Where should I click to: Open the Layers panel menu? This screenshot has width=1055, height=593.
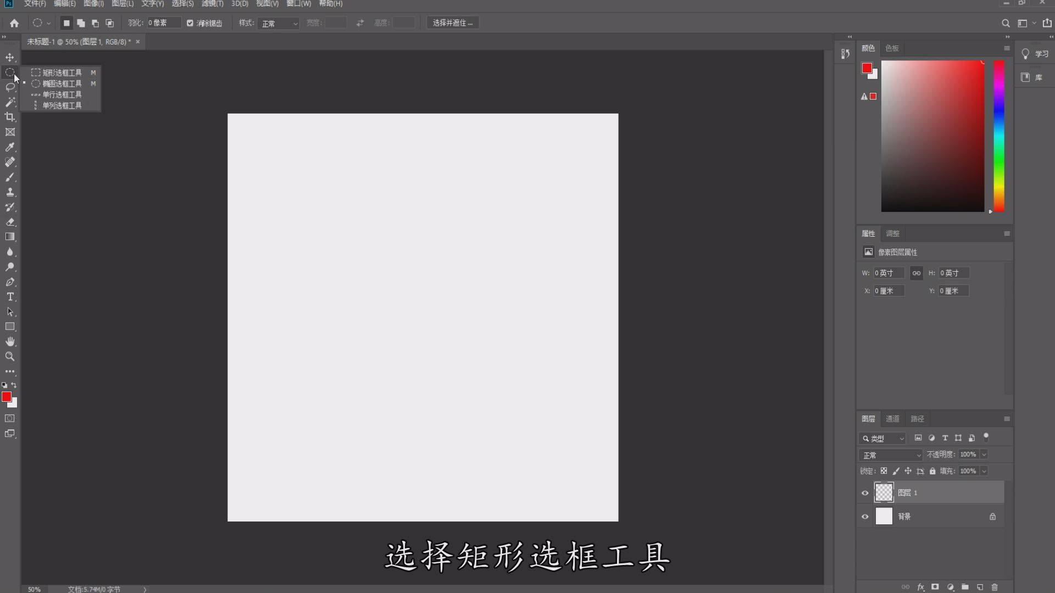(1007, 418)
